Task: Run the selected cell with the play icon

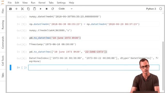Action: pos(40,9)
